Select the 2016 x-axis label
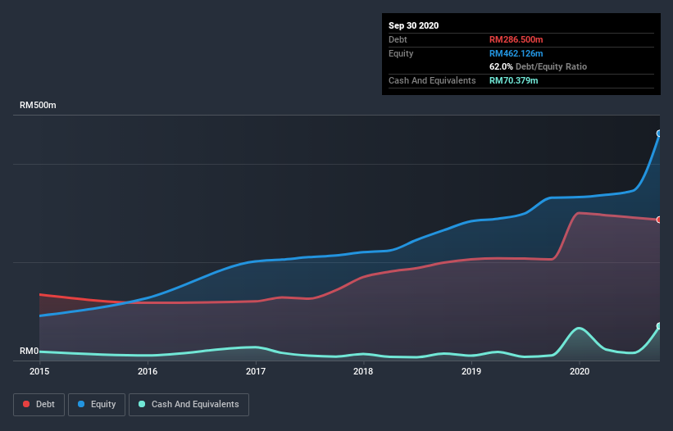673x431 pixels. tap(148, 371)
